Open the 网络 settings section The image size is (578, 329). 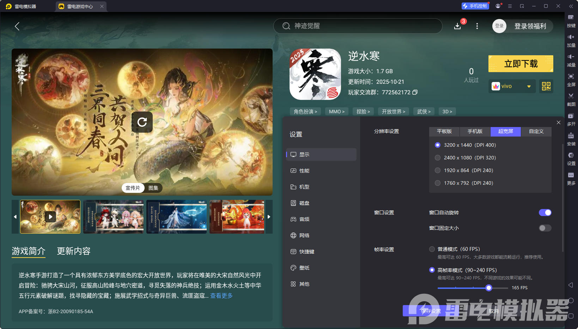pyautogui.click(x=321, y=235)
